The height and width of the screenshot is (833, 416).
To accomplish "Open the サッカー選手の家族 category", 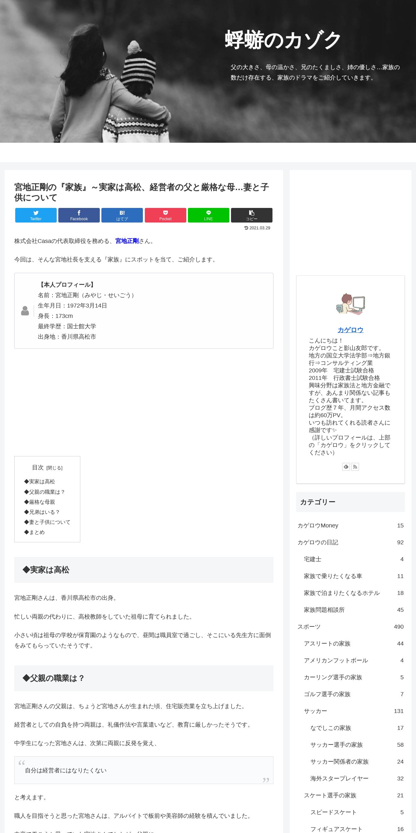I will (x=357, y=745).
